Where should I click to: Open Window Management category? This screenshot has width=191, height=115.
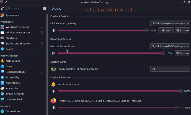coord(18,32)
